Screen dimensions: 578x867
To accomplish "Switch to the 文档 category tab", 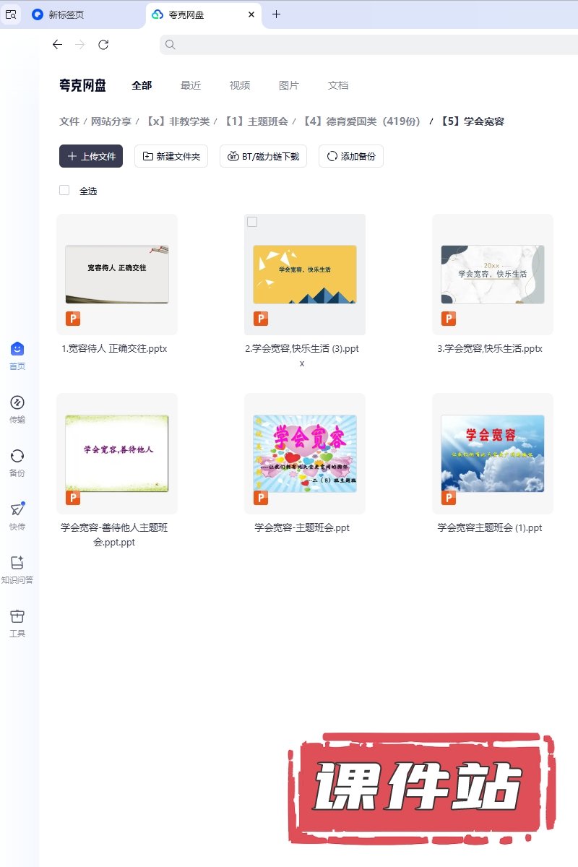I will tap(338, 85).
